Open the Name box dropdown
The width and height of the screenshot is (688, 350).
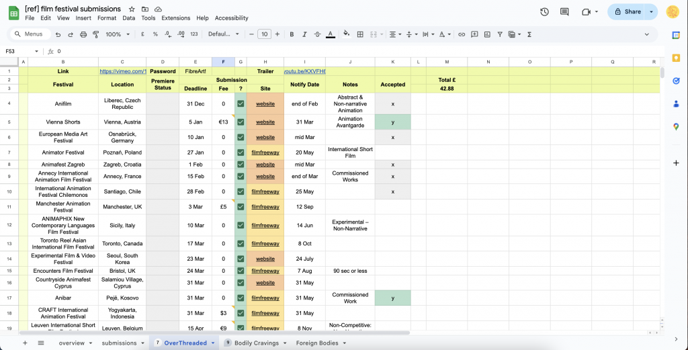tap(36, 51)
